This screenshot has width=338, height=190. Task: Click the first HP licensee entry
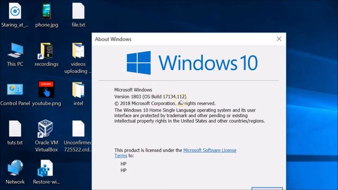[x=123, y=164]
